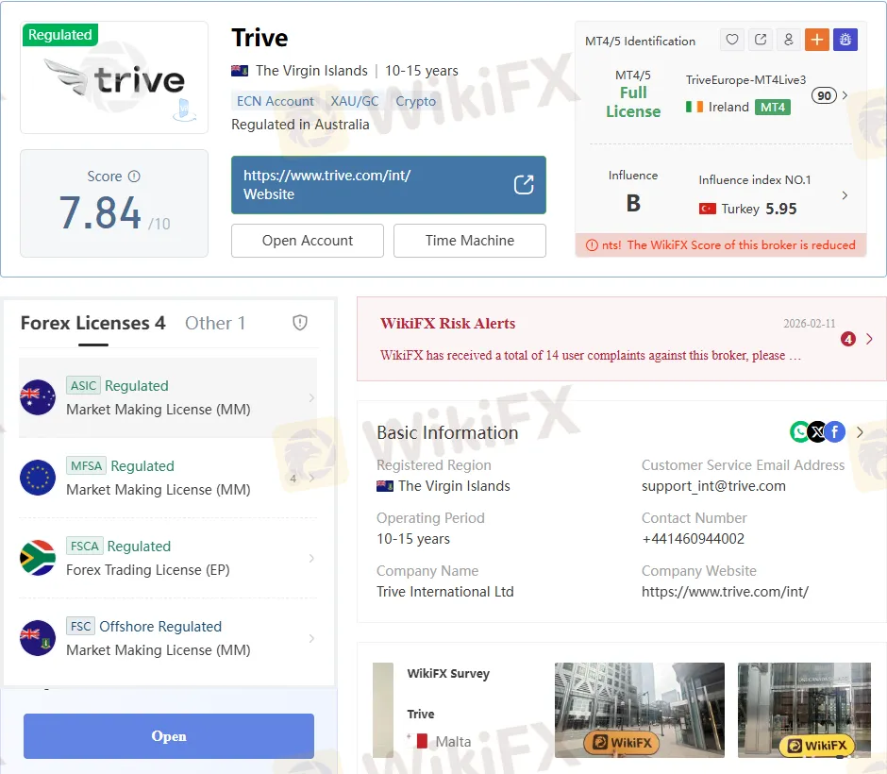Click the Facebook social icon
This screenshot has height=774, width=887.
pos(835,432)
